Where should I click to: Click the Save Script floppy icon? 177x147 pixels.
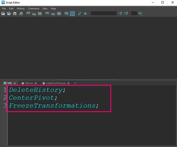[x=15, y=13]
